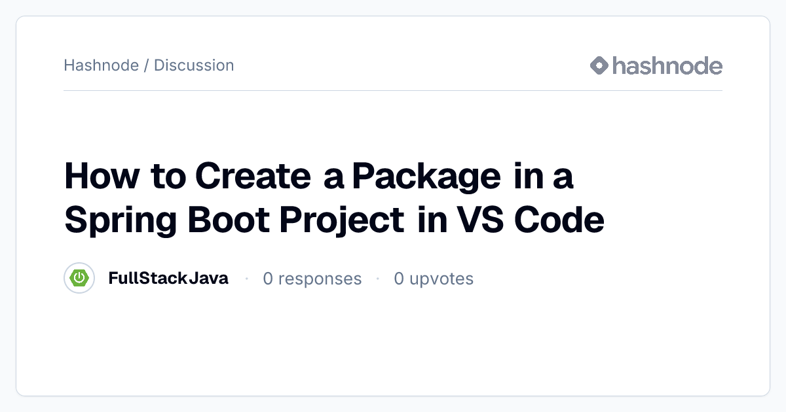View the 0 responses count
The image size is (786, 412).
pos(312,279)
